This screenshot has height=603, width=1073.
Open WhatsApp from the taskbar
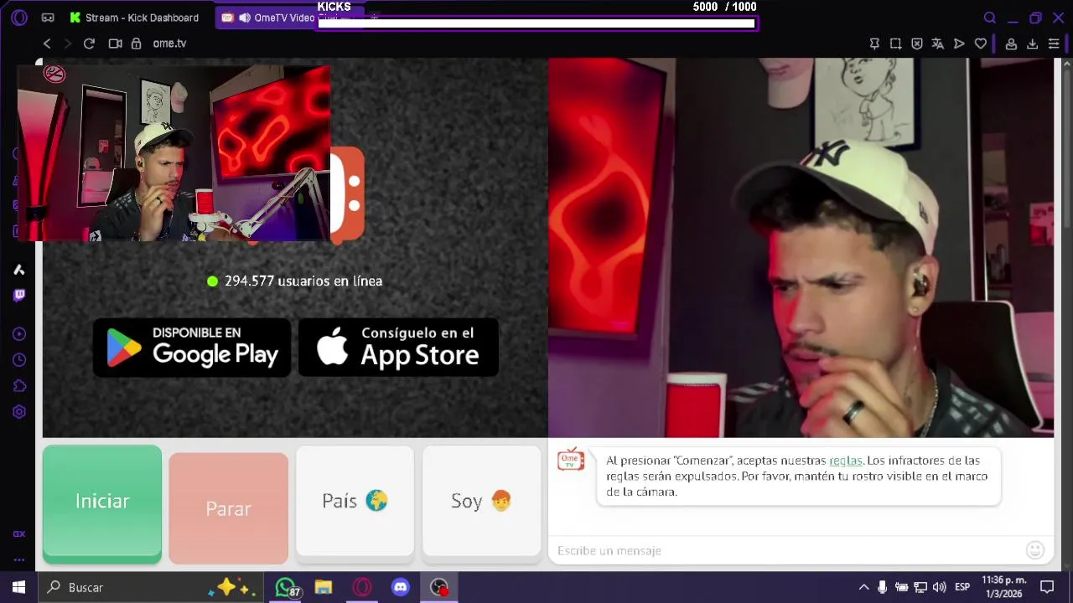tap(286, 587)
